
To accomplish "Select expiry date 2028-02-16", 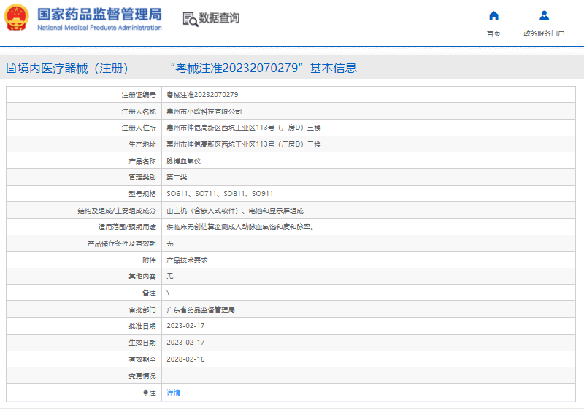I will click(x=185, y=359).
